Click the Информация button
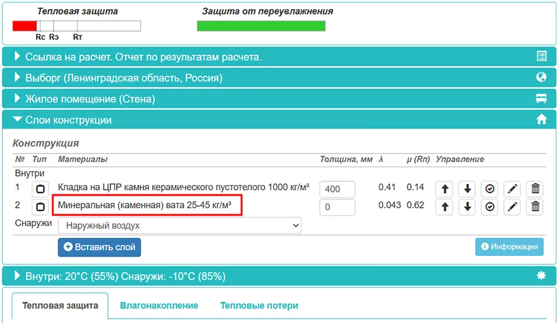 (x=509, y=247)
